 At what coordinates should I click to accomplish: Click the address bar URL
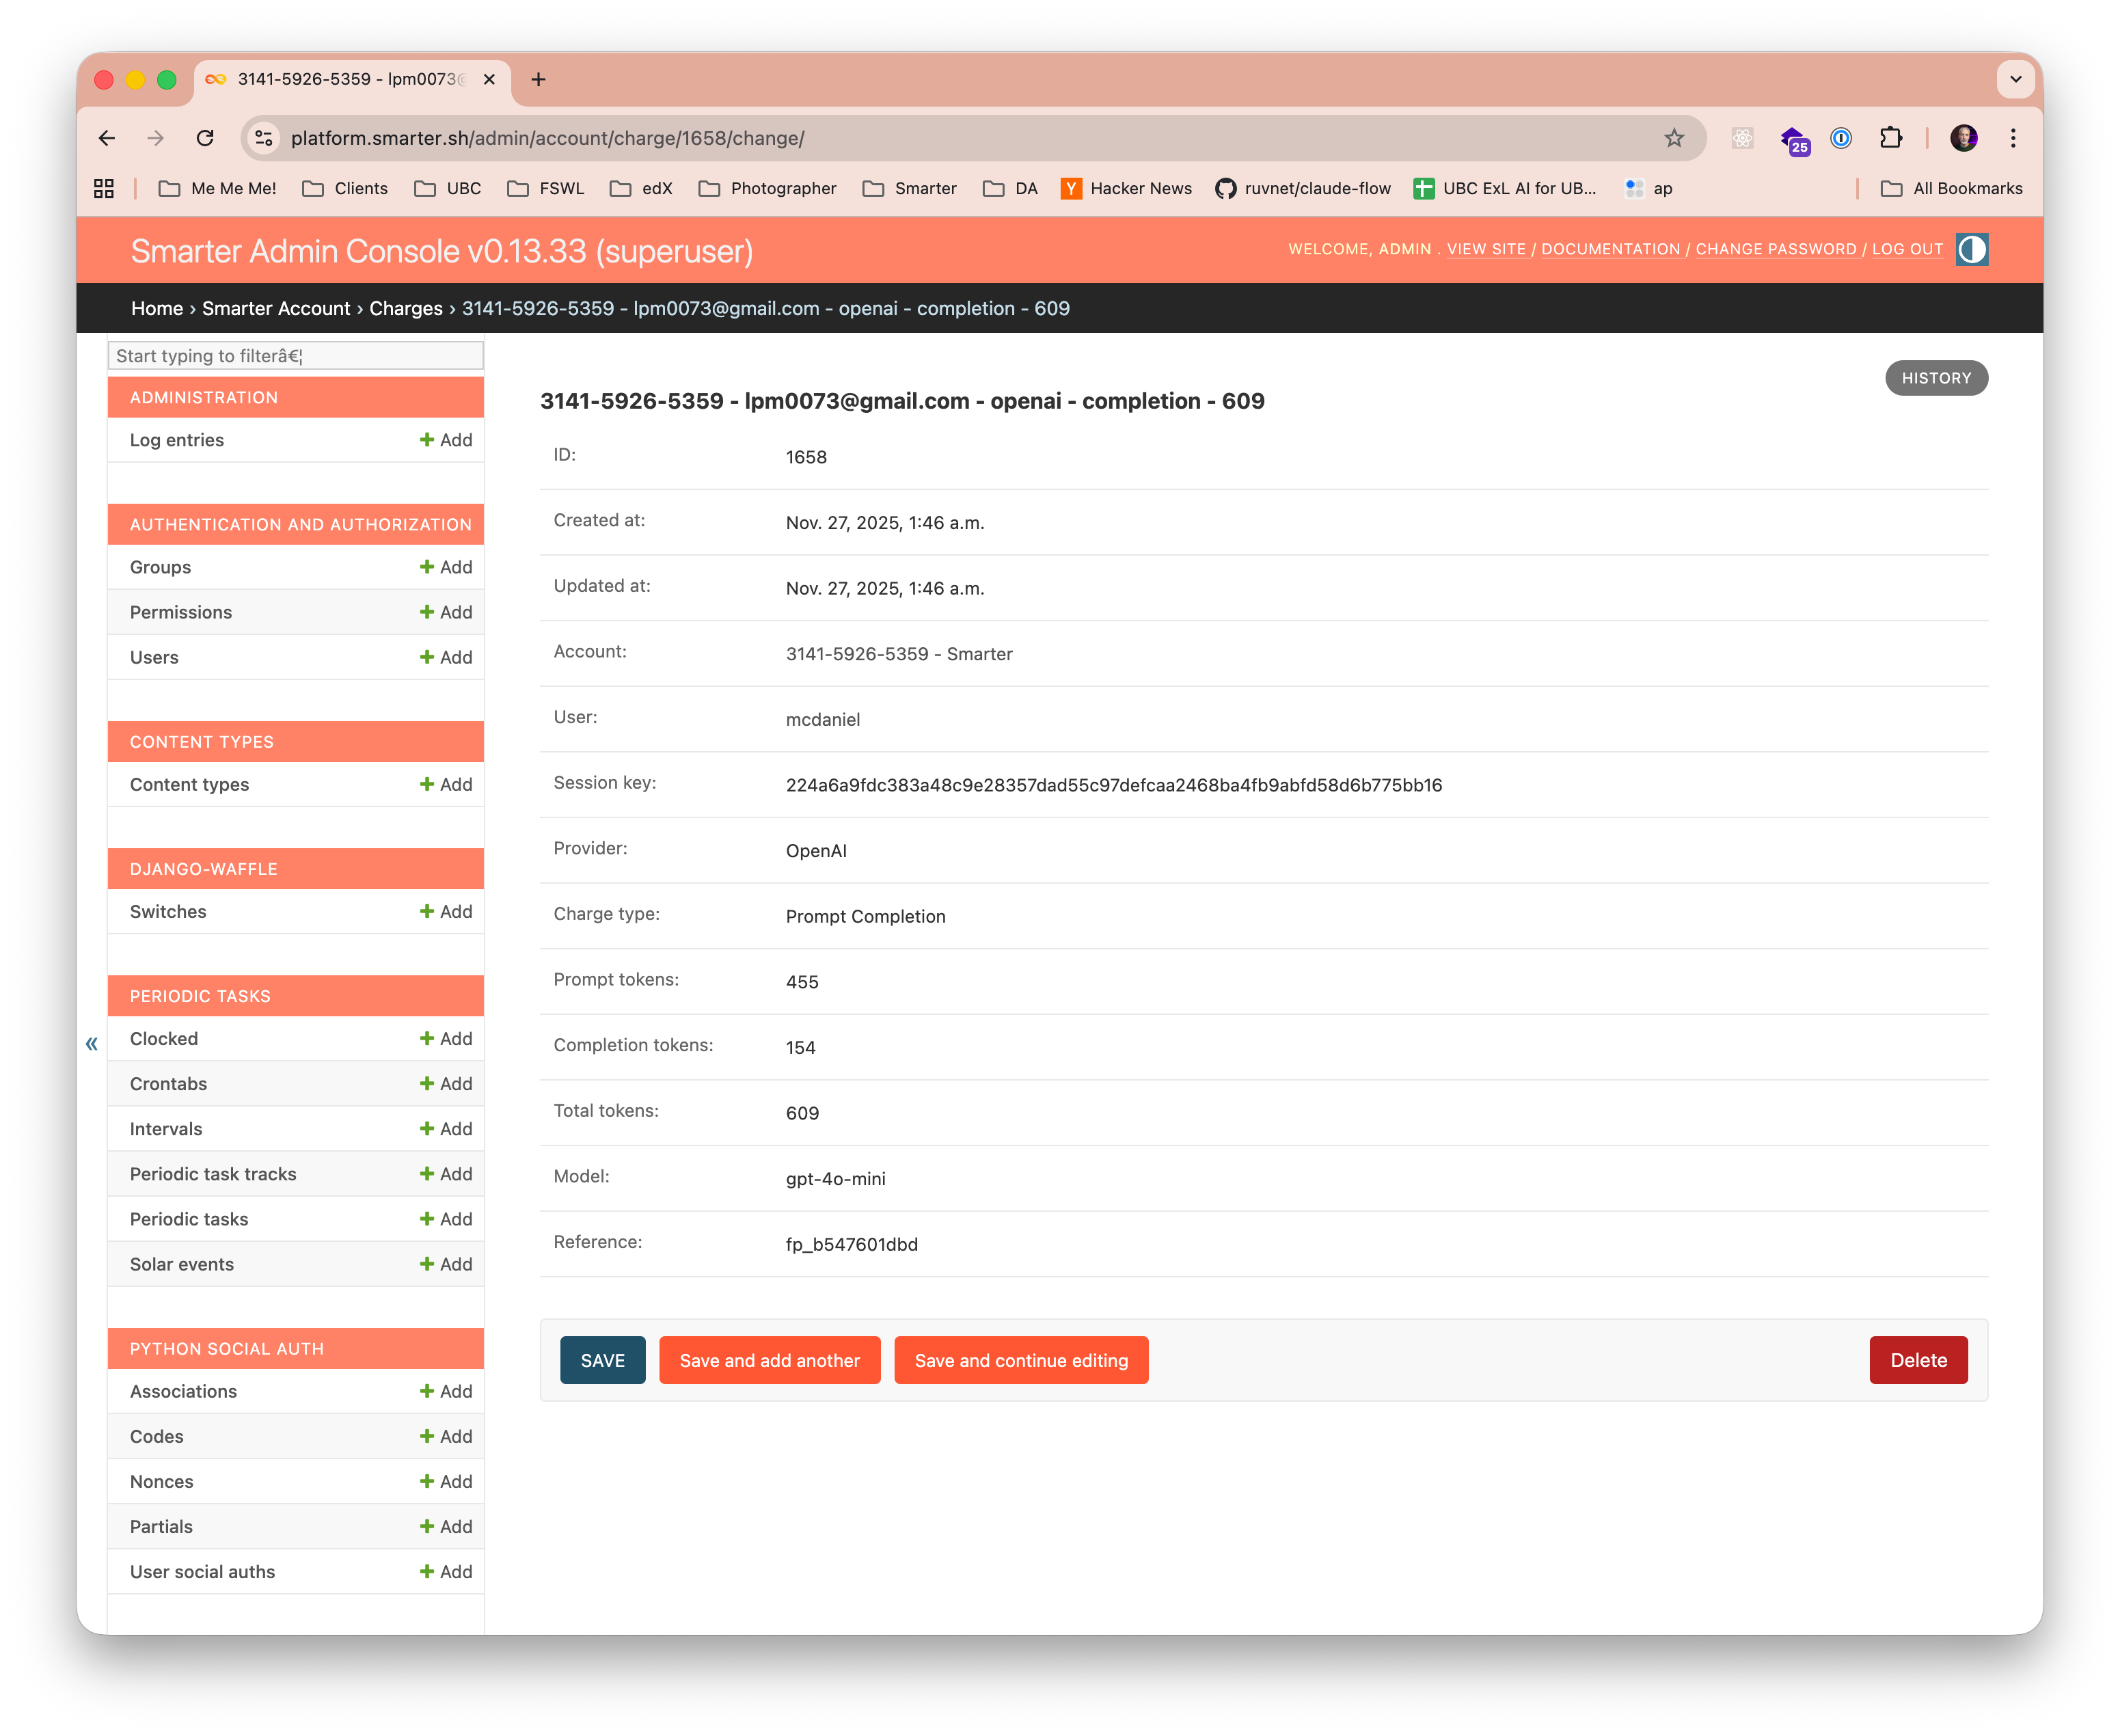coord(547,138)
